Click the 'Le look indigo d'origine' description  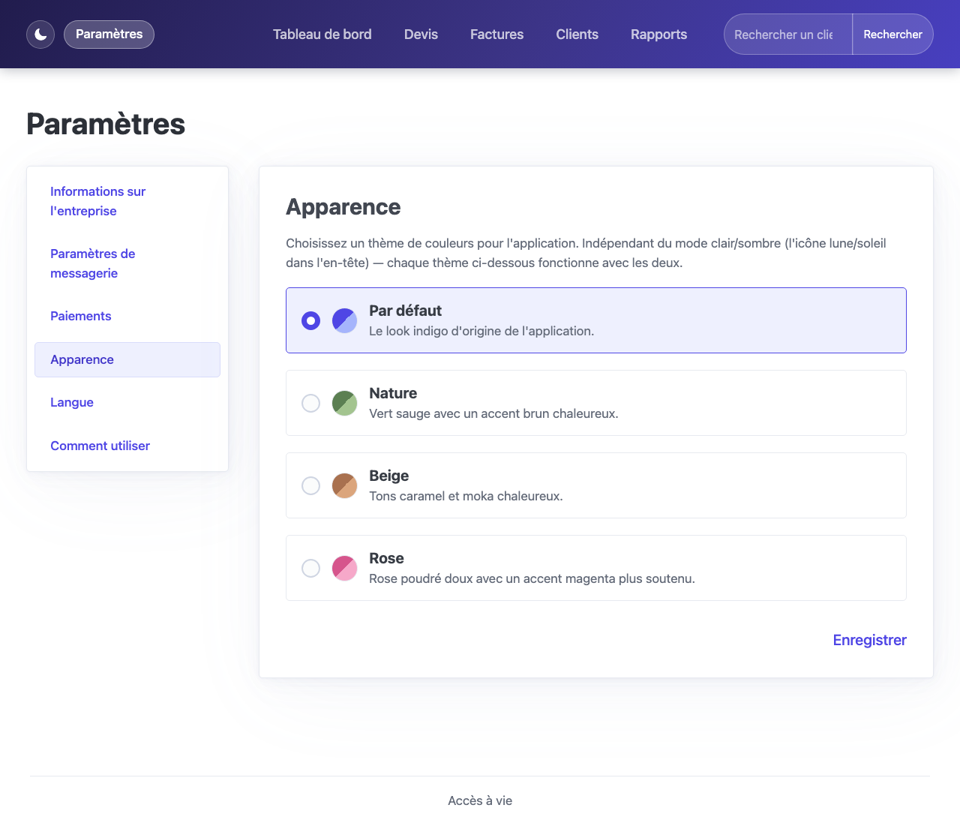point(481,331)
